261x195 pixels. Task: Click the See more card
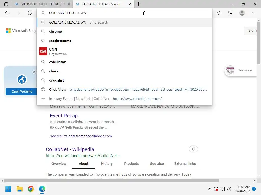point(241,70)
